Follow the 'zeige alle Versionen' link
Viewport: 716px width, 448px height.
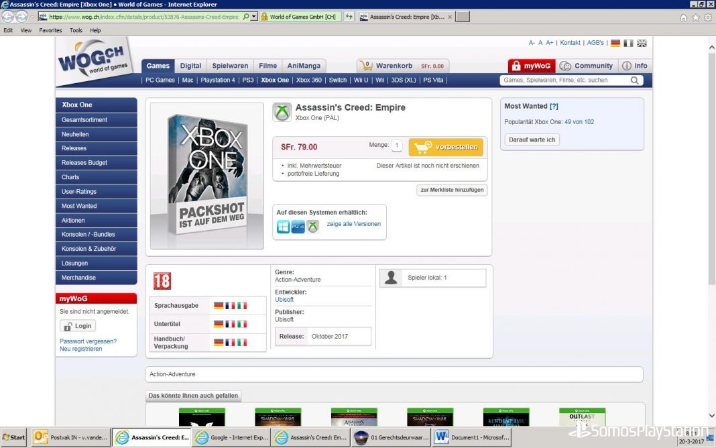353,224
